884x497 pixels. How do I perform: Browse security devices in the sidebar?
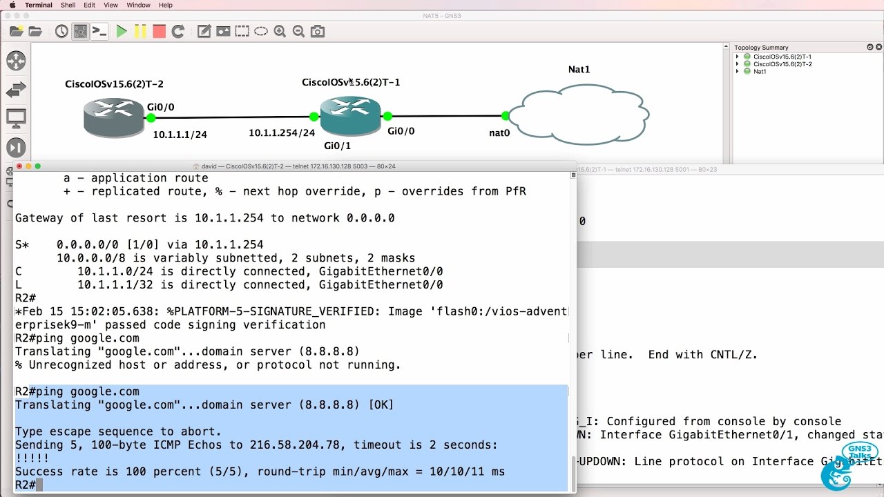[15, 147]
